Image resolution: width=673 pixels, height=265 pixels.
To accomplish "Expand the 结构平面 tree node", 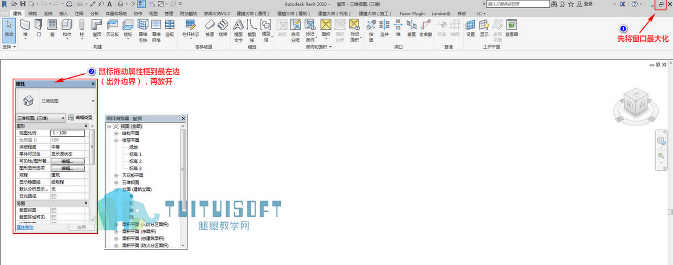I will [x=116, y=133].
